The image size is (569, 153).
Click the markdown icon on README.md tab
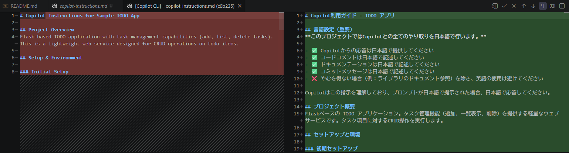click(x=6, y=6)
